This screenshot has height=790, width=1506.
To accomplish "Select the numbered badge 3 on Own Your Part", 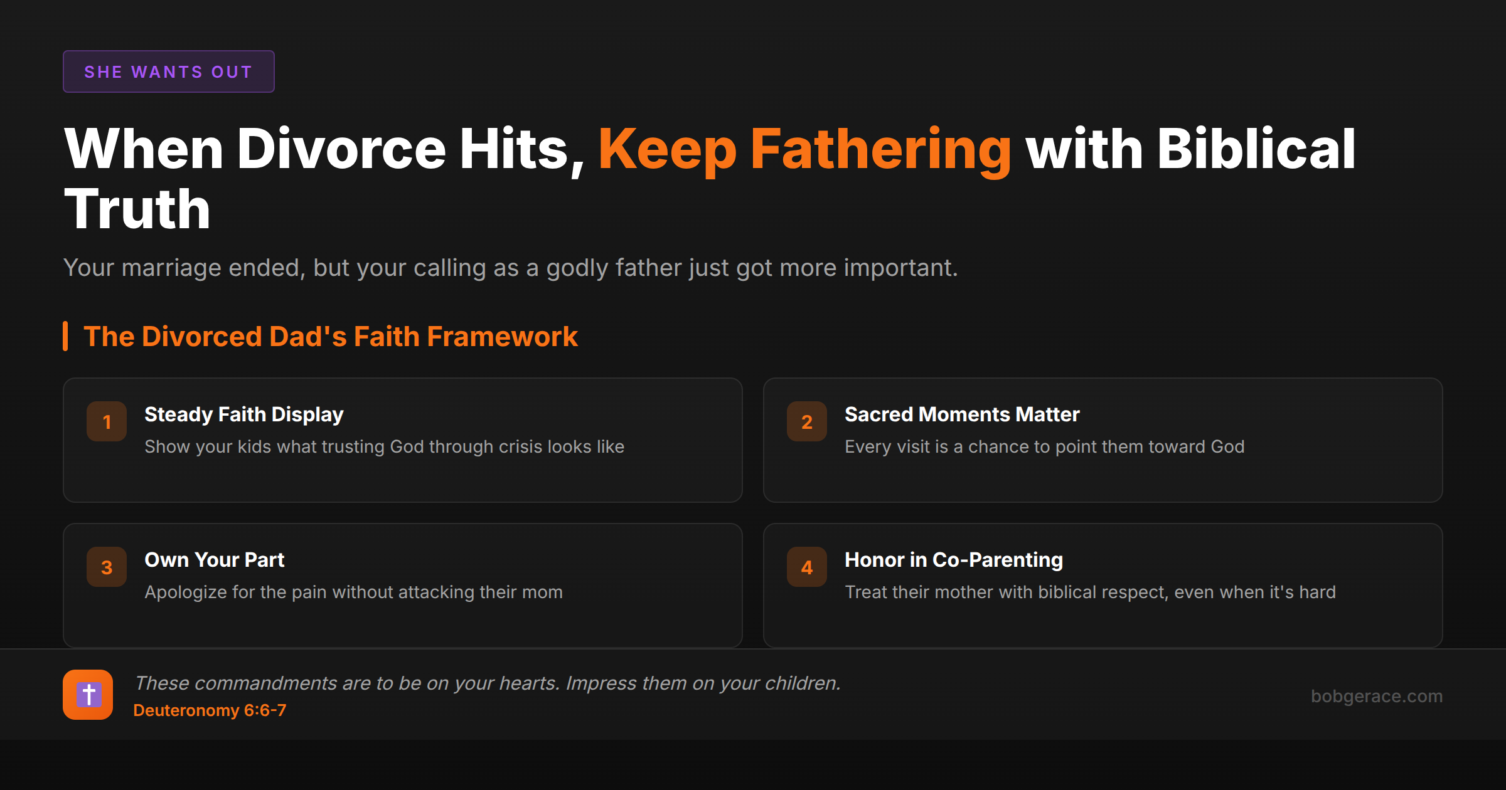I will 106,566.
